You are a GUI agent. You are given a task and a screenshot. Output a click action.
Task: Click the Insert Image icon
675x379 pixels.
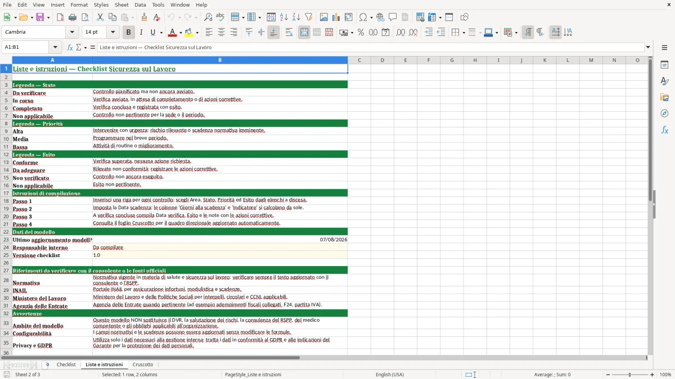click(x=323, y=17)
